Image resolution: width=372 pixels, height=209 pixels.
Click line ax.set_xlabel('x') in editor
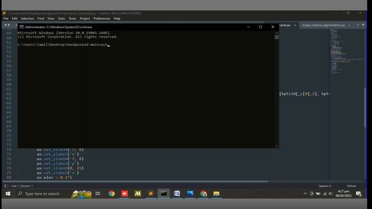[x=58, y=154]
